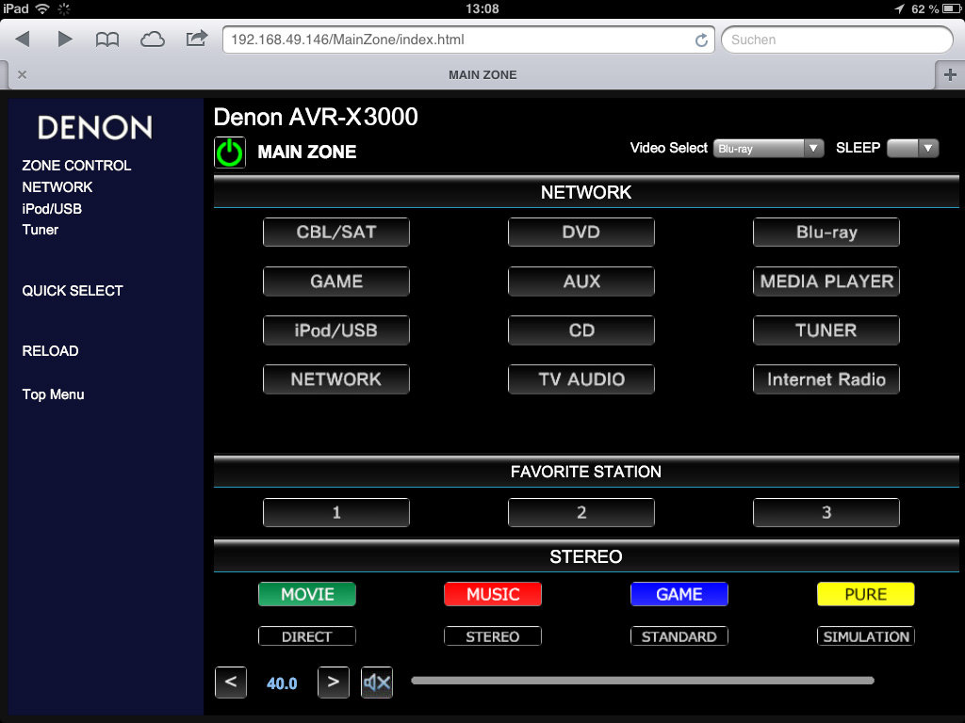
Task: Switch input to Internet Radio
Action: tap(826, 379)
